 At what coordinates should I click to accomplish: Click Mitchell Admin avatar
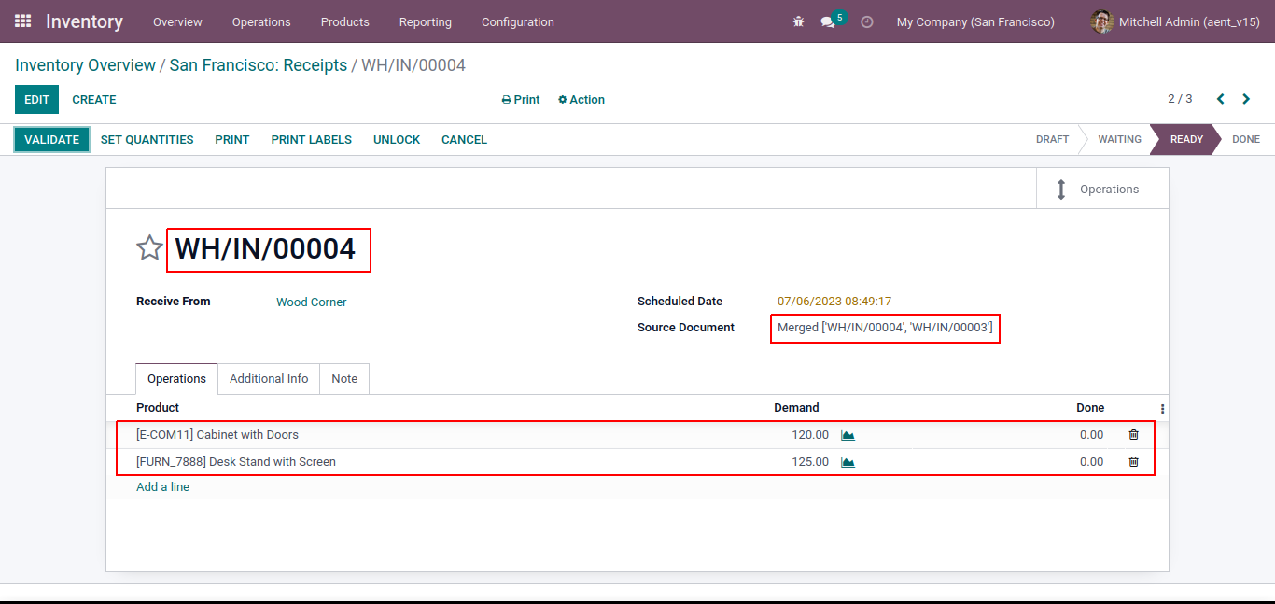(x=1102, y=21)
